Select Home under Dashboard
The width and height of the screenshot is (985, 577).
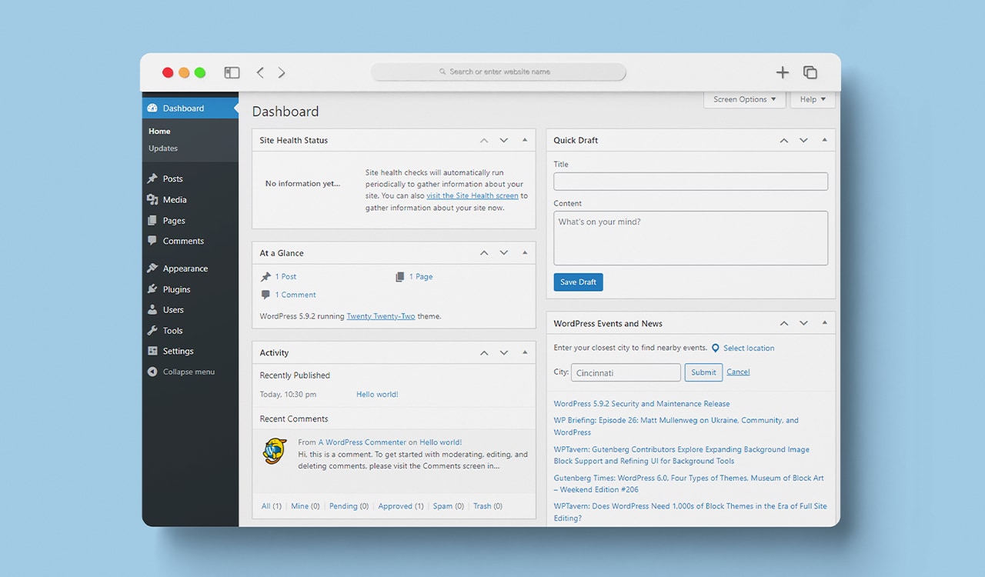tap(159, 131)
